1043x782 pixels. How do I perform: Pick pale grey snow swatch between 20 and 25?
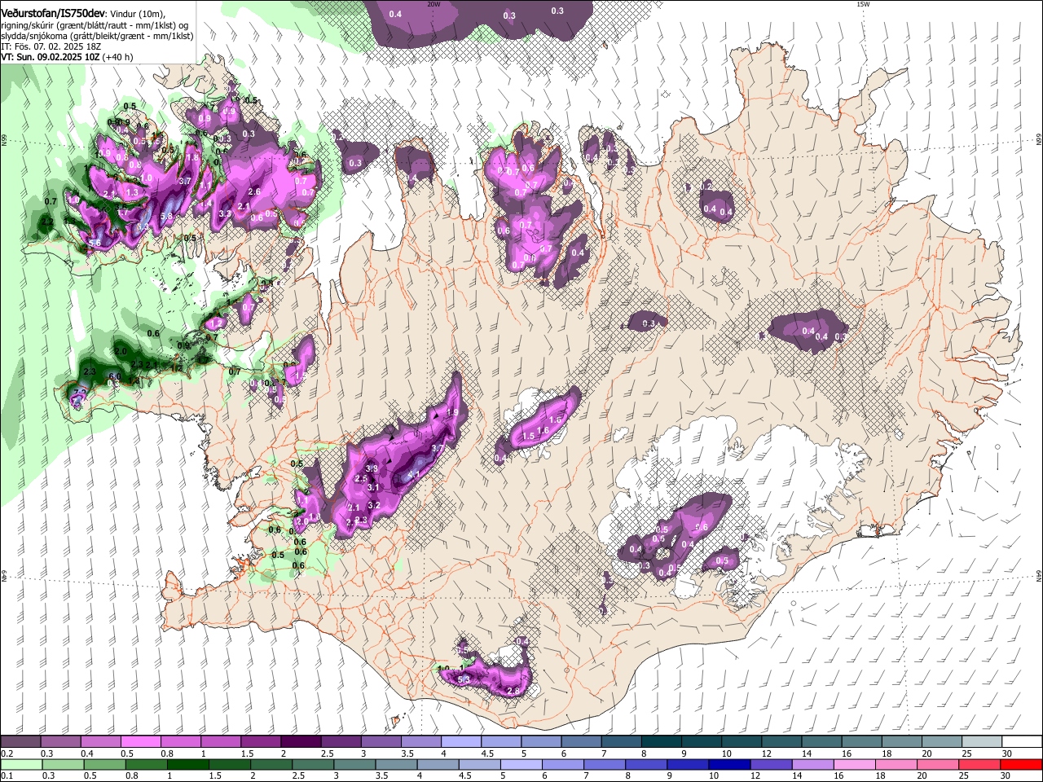coord(941,742)
